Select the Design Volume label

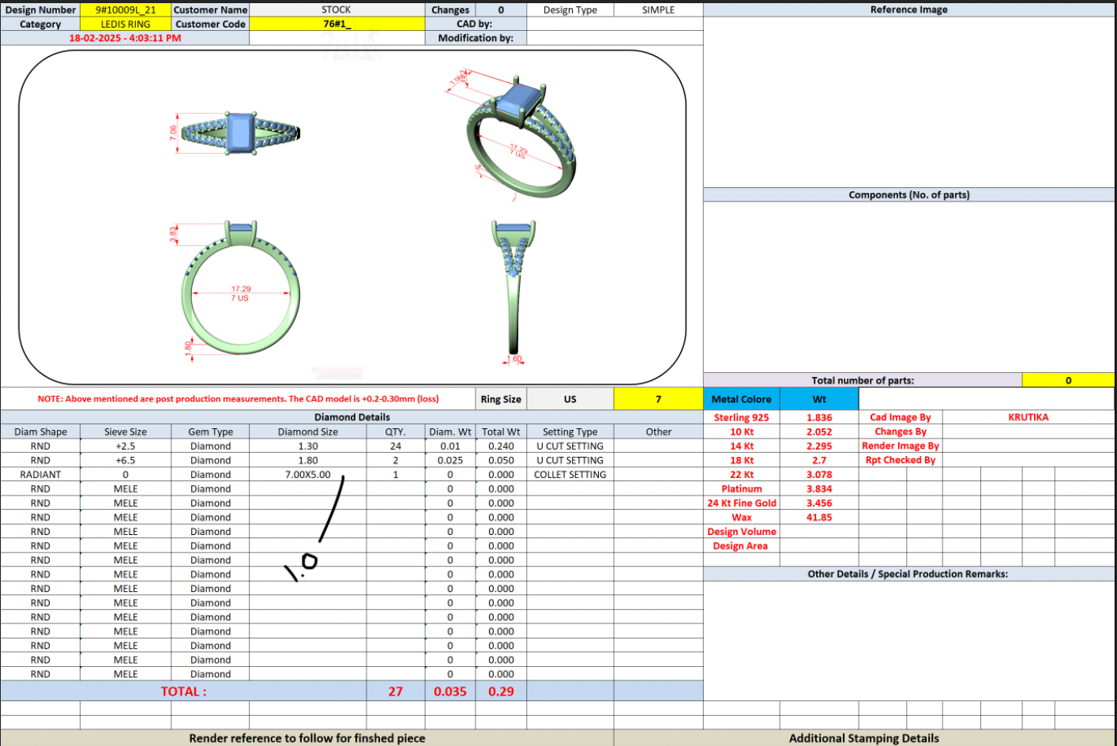pos(742,532)
